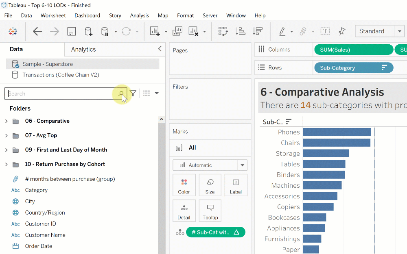Screen dimensions: 407x254
Task: Open the Server menu
Action: (x=210, y=15)
